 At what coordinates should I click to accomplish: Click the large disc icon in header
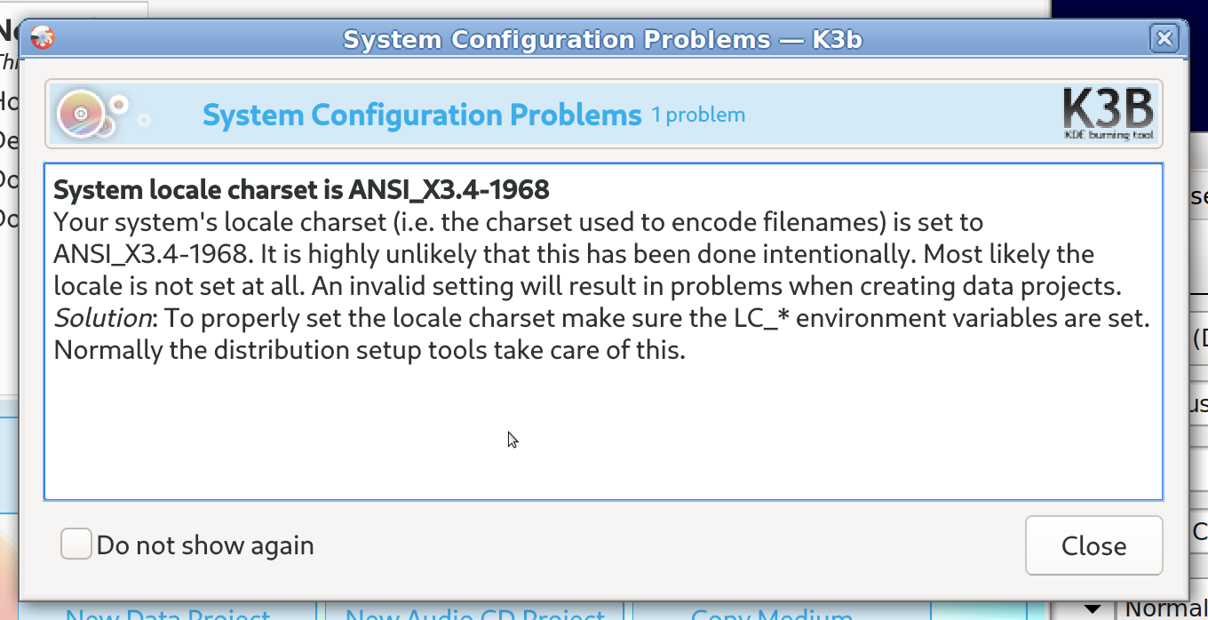tap(82, 115)
